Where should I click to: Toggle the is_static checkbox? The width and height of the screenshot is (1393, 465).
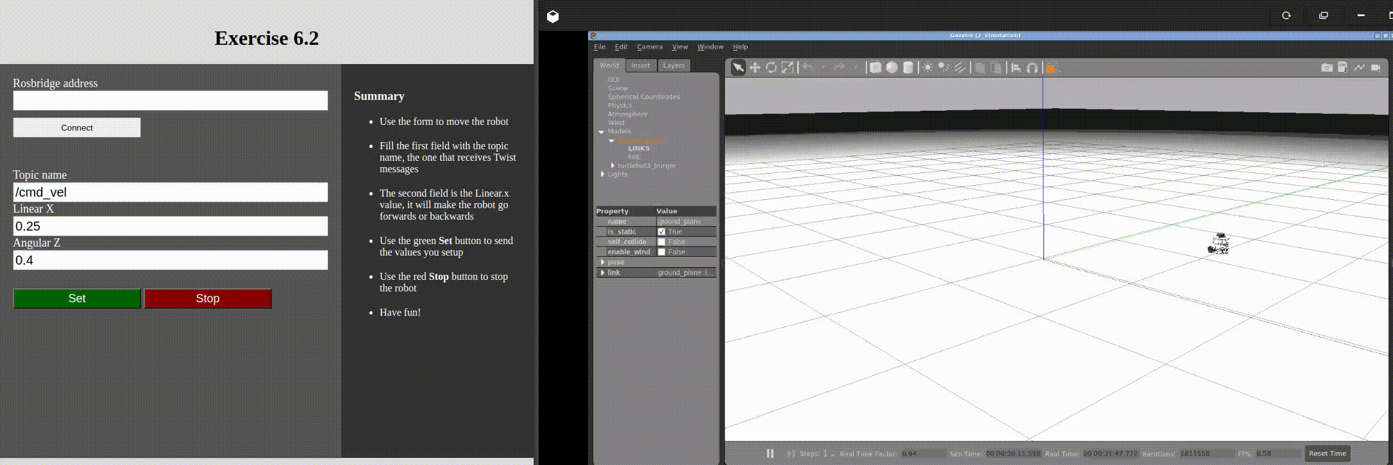click(661, 232)
